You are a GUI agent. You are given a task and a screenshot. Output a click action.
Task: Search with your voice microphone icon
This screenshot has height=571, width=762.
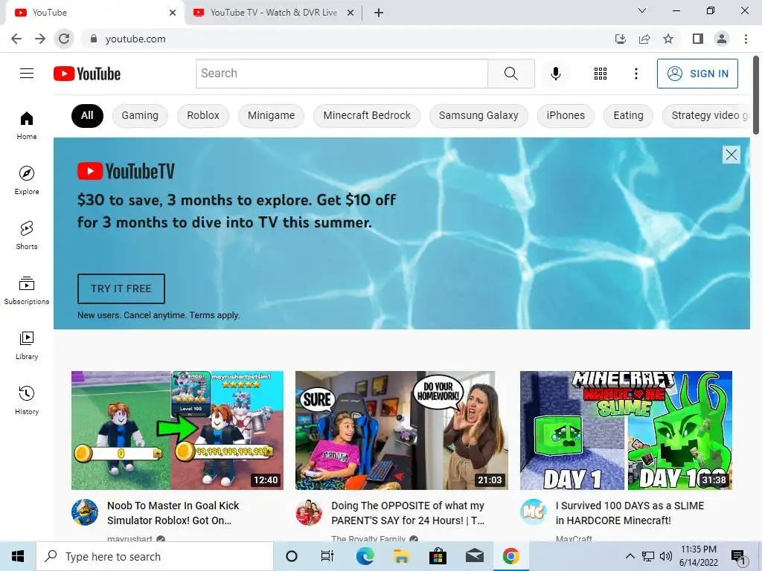tap(556, 74)
